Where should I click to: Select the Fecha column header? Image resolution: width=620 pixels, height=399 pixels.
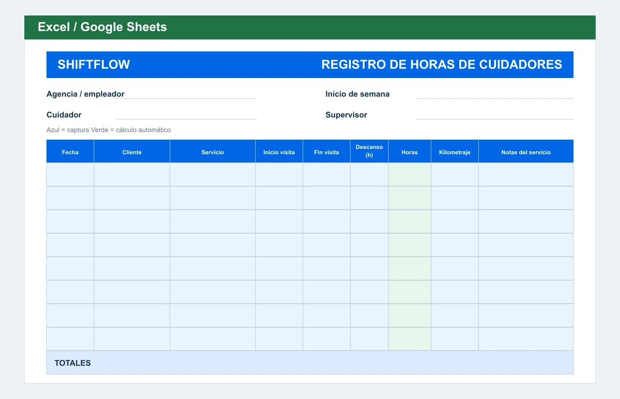(70, 152)
